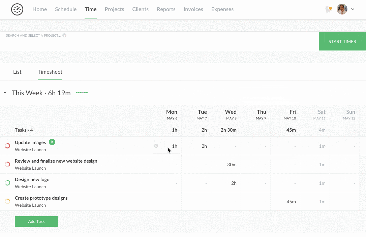Click the green week dots indicator
Image resolution: width=366 pixels, height=237 pixels.
click(x=82, y=93)
